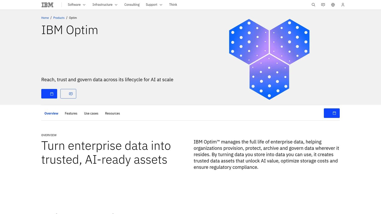Viewport: 381px width, 214px height.
Task: Open the search icon in header
Action: pos(313,5)
